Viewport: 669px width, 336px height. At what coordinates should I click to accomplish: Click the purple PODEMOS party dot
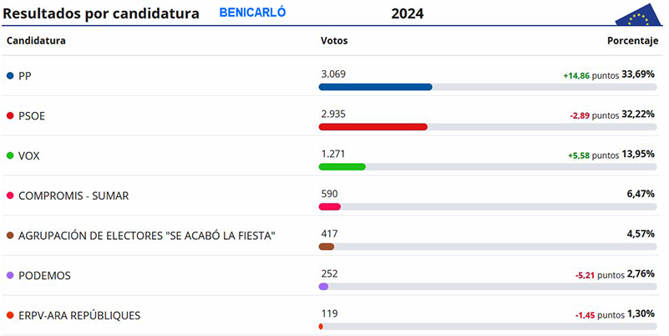coord(10,275)
